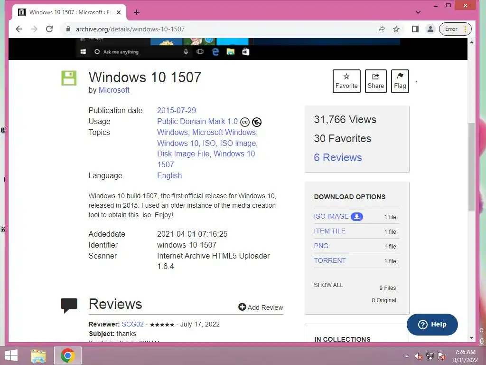Download the TORRENT file
The image size is (486, 365).
tap(330, 260)
